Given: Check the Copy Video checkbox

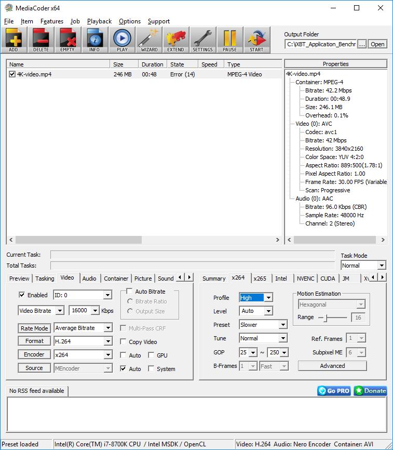Looking at the screenshot, I should (123, 341).
